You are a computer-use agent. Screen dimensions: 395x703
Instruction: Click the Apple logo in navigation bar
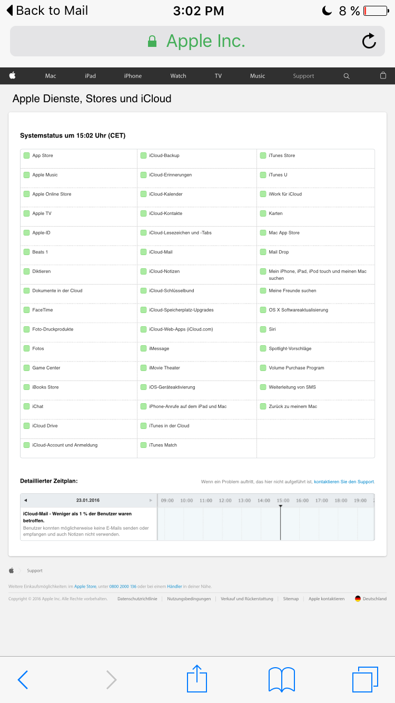pos(12,76)
